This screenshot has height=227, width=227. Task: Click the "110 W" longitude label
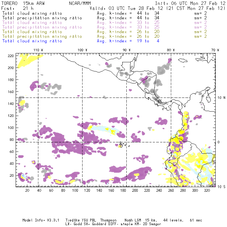[x=38, y=50]
